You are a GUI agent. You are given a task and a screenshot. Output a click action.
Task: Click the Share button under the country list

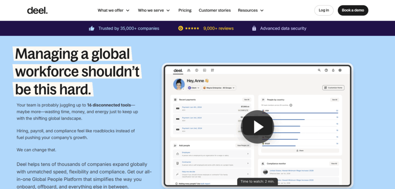point(300,150)
